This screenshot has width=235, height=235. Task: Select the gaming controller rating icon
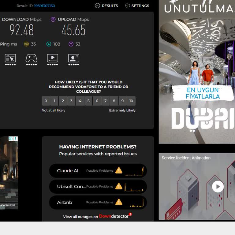tap(31, 60)
